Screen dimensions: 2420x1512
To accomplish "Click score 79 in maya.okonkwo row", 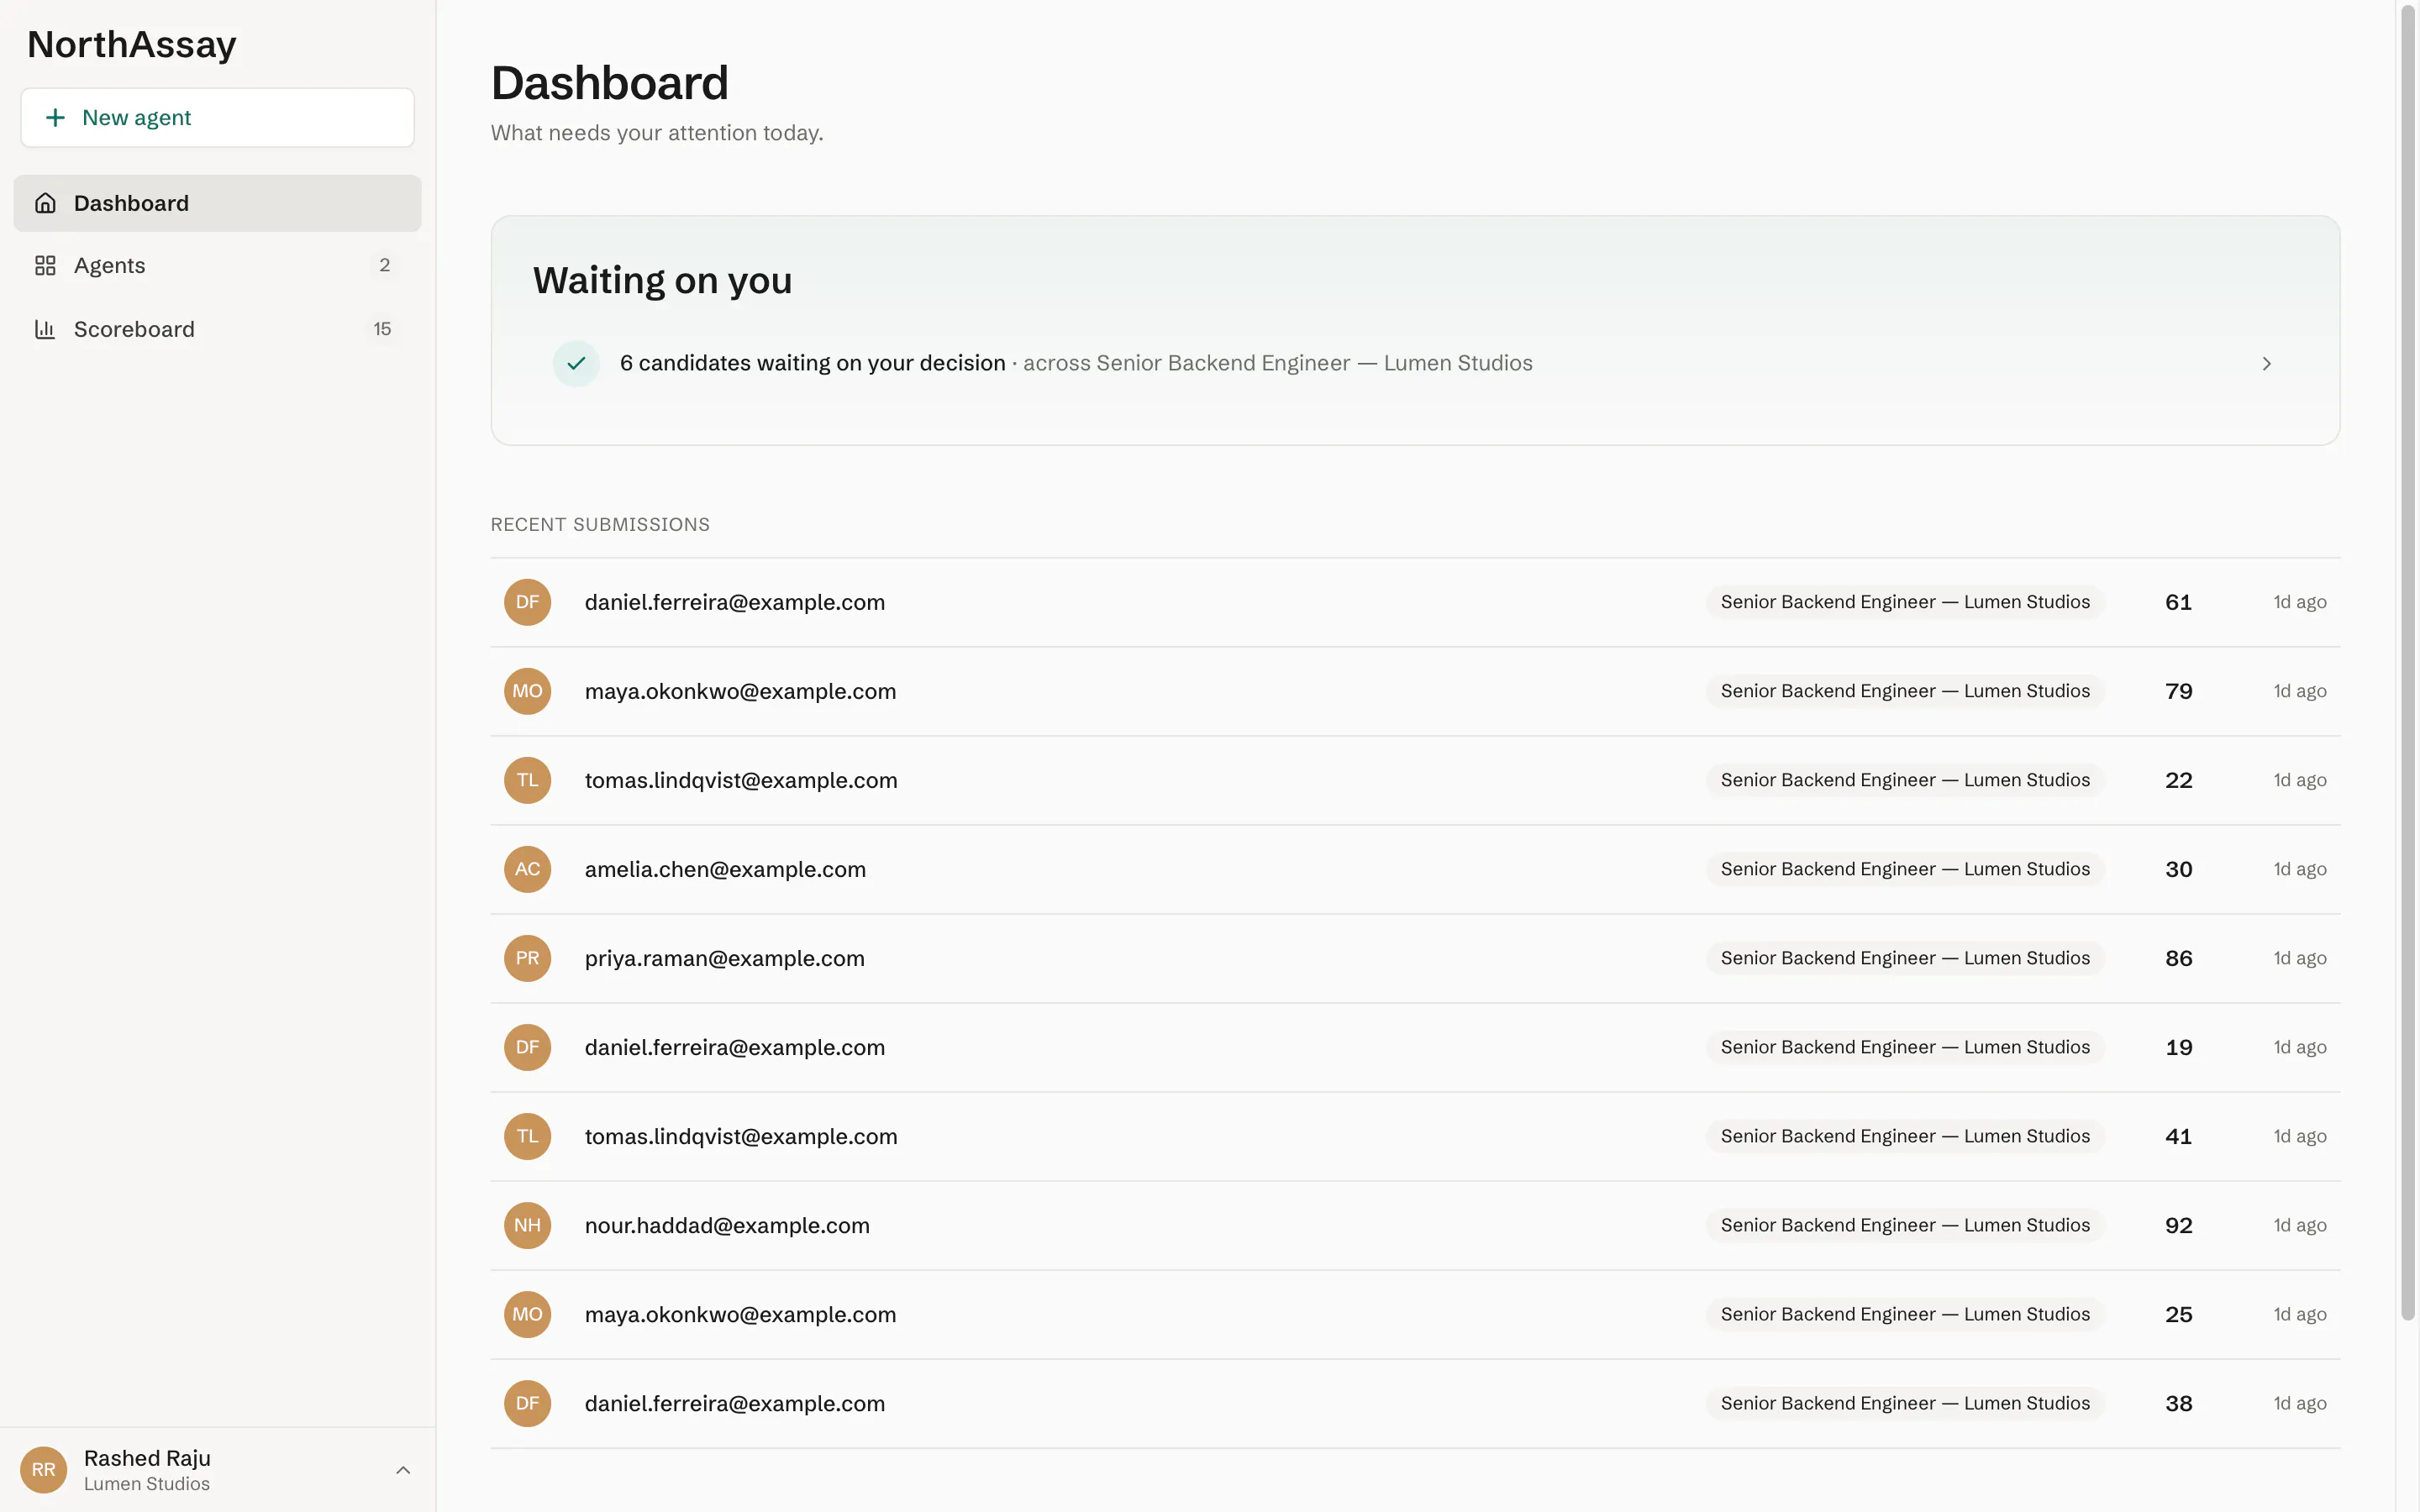I will [2178, 691].
